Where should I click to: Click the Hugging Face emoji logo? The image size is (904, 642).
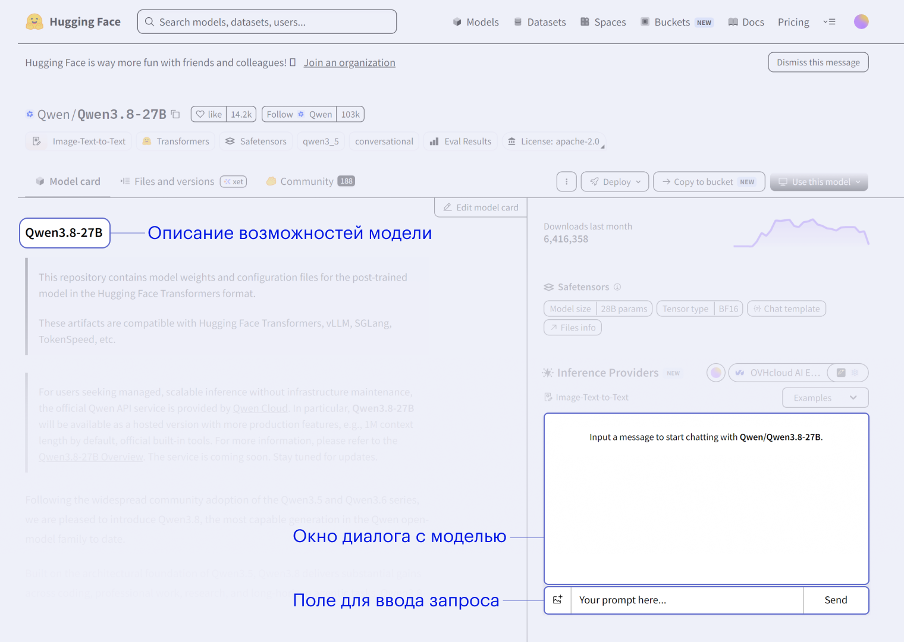[x=34, y=22]
